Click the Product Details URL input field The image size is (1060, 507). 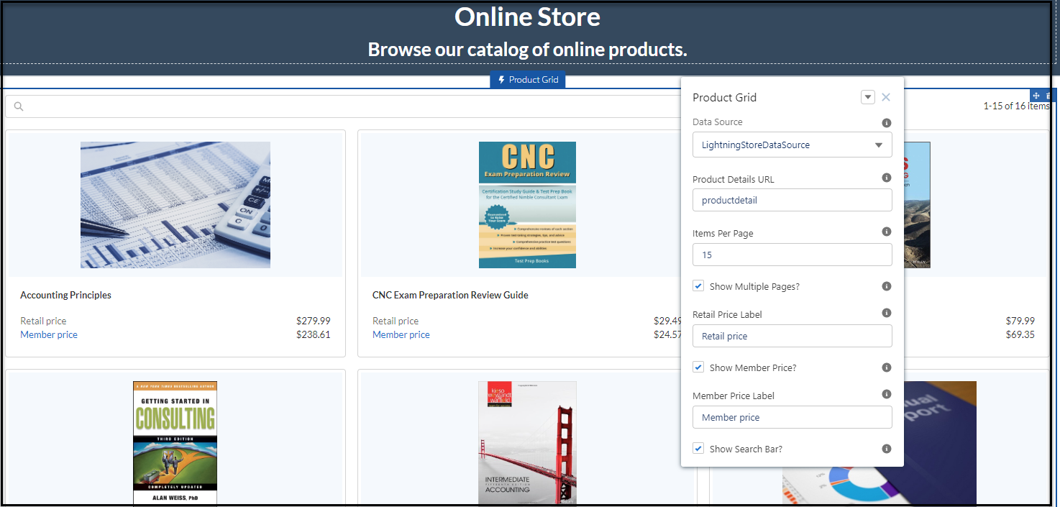(792, 200)
